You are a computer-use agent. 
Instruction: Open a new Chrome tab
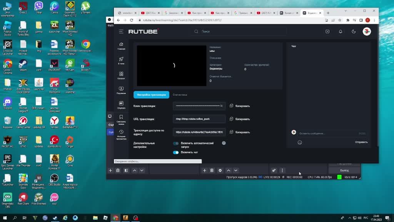pyautogui.click(x=328, y=13)
